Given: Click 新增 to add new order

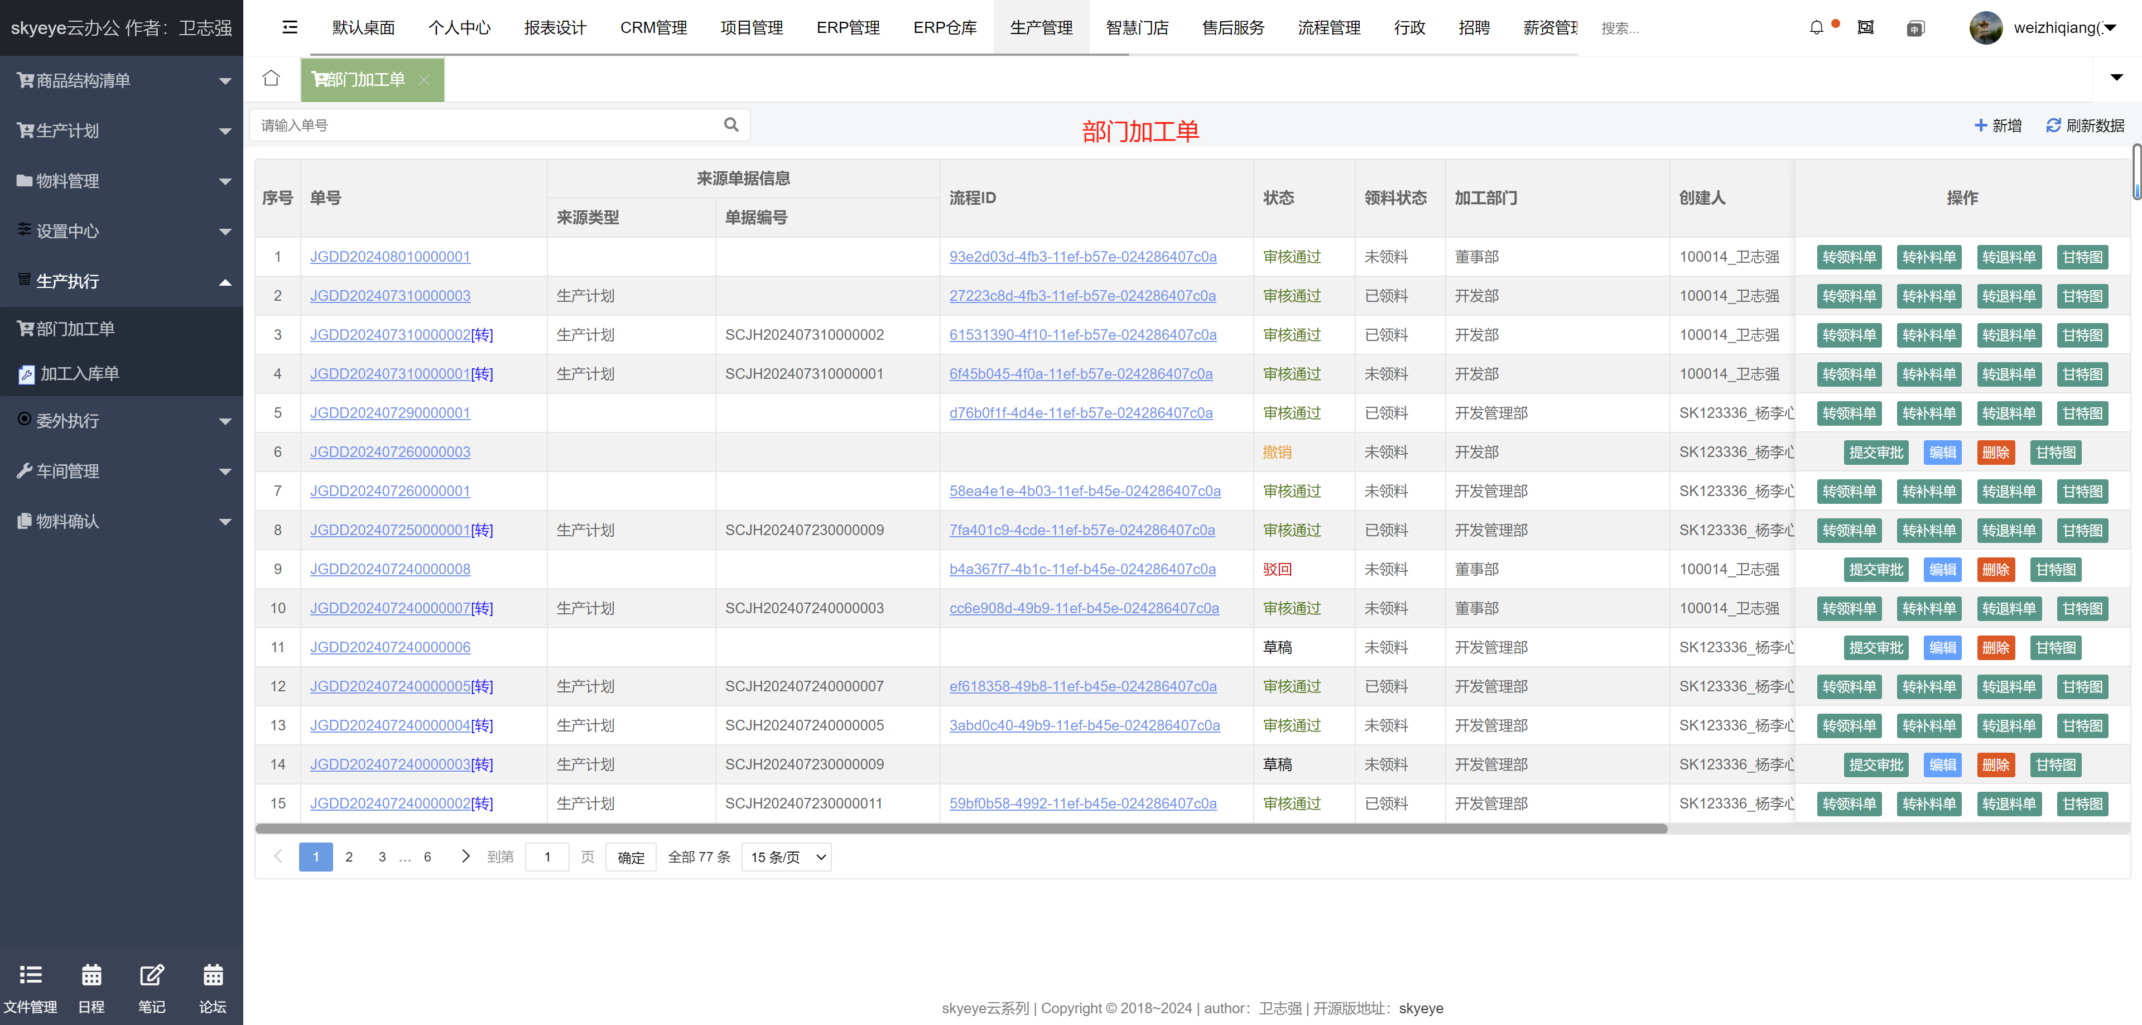Looking at the screenshot, I should tap(1998, 124).
